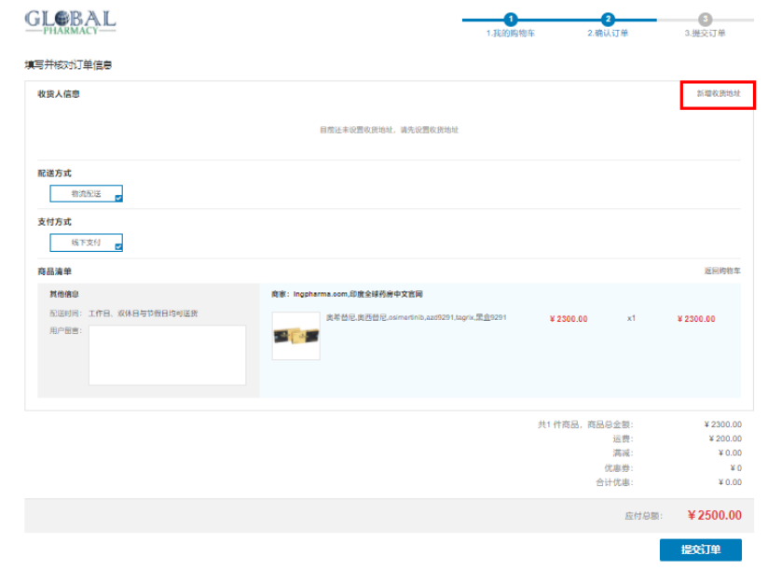This screenshot has height=570, width=768.
Task: Select the 线下支付 payment option
Action: pos(87,243)
